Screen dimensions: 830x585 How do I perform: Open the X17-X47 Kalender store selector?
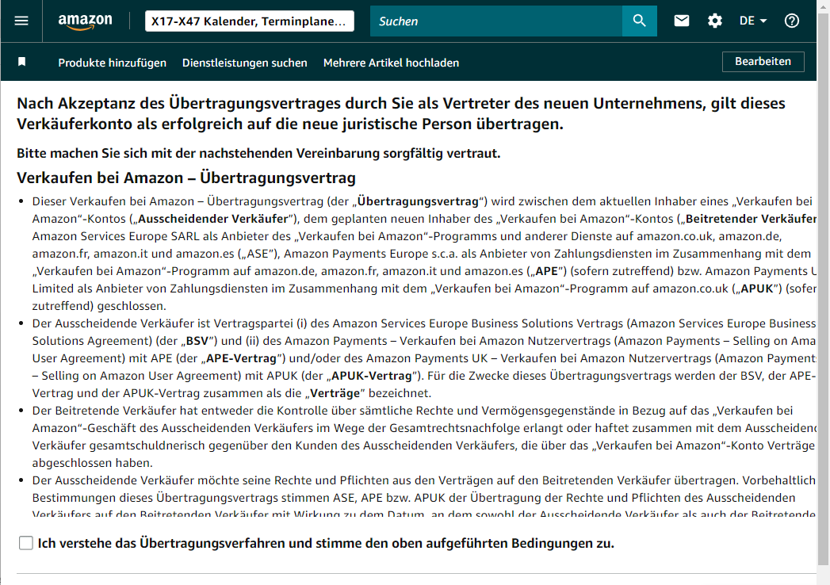click(250, 21)
